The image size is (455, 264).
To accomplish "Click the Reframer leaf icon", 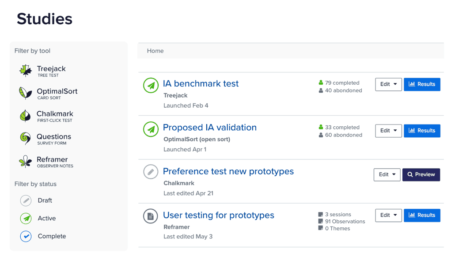I will pos(25,161).
